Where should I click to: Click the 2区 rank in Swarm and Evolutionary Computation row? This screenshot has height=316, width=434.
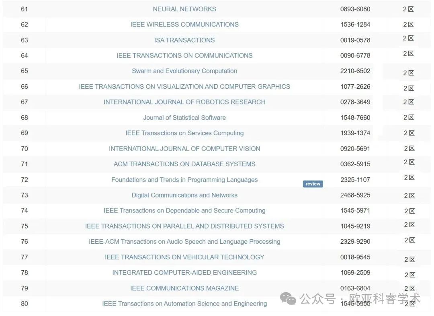click(x=409, y=73)
